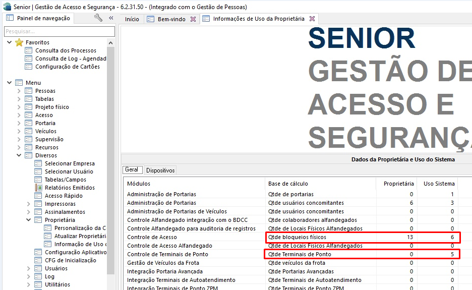Expand the Tabelas tree node
Image resolution: width=472 pixels, height=290 pixels.
(x=19, y=99)
